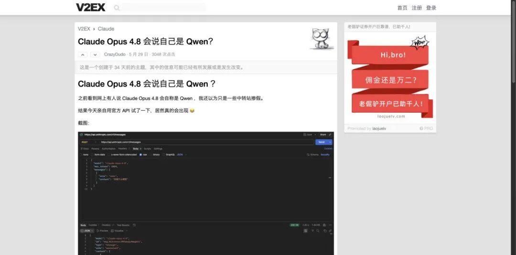The width and height of the screenshot is (516, 255).
Task: Select the Authorization tab in the screenshot
Action: tap(108, 149)
